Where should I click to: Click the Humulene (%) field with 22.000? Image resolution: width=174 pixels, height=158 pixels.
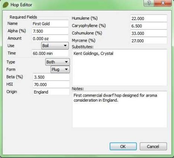click(x=148, y=19)
